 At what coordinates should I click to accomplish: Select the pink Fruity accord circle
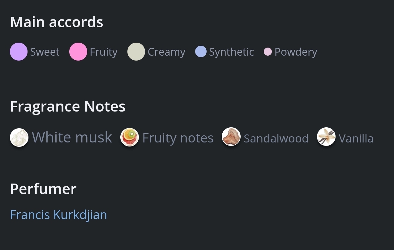[78, 52]
